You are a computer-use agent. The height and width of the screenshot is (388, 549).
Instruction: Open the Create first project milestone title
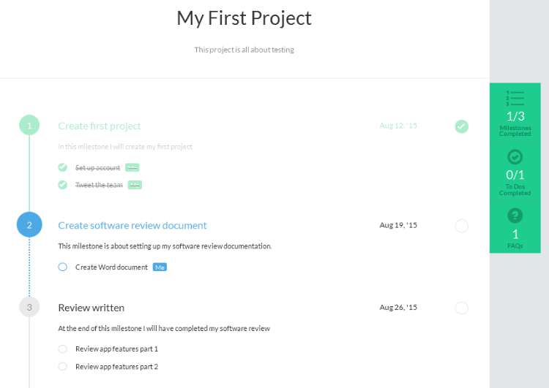pos(100,126)
